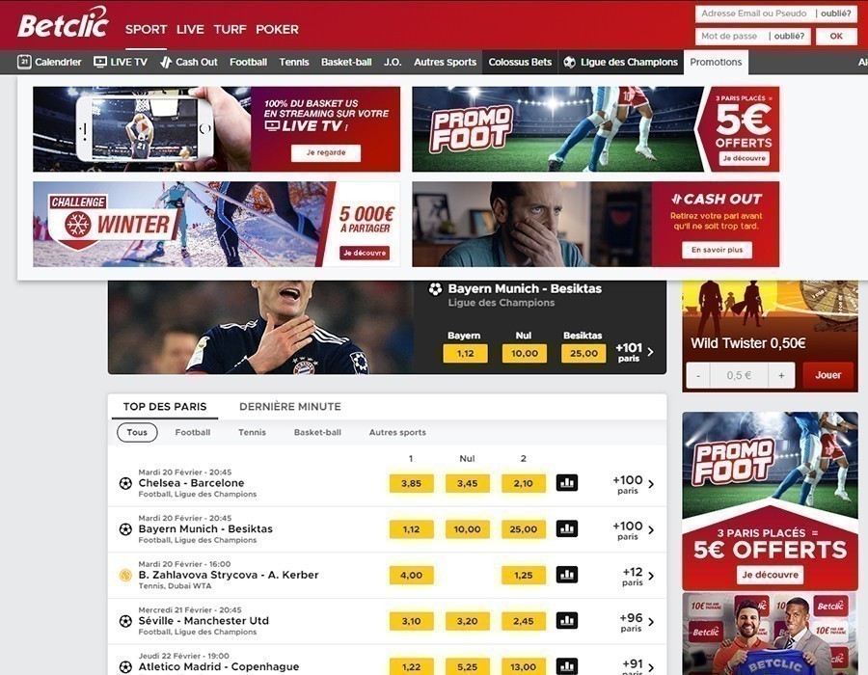Select the Autres sports filter
Screen dimensions: 868x675
coord(397,432)
